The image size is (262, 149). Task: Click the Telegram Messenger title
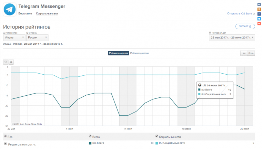click(x=42, y=6)
